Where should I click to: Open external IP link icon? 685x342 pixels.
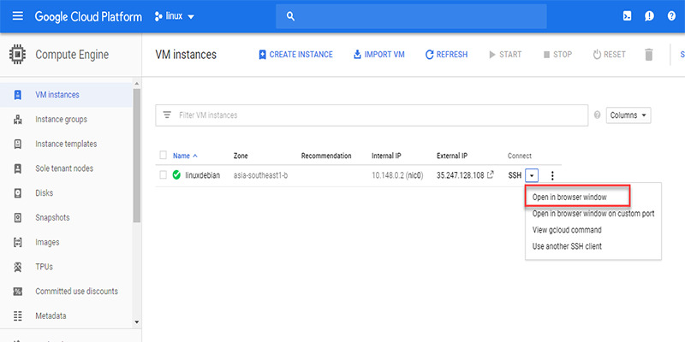coord(491,175)
